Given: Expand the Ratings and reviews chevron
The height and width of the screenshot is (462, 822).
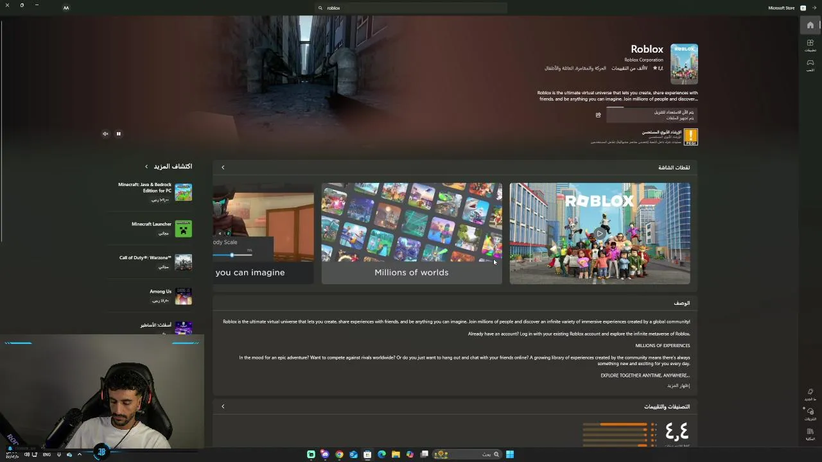Looking at the screenshot, I should [223, 406].
